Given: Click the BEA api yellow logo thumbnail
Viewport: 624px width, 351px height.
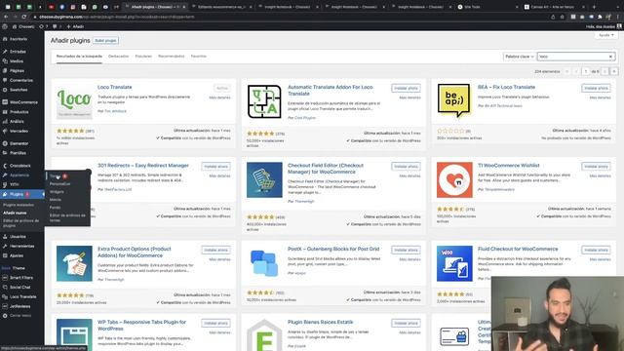Looking at the screenshot, I should pyautogui.click(x=454, y=101).
